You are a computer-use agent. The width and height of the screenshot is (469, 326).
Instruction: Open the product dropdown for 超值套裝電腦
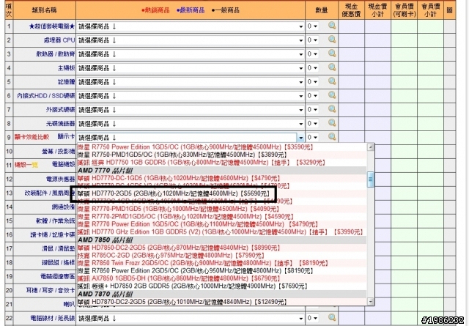tap(191, 26)
